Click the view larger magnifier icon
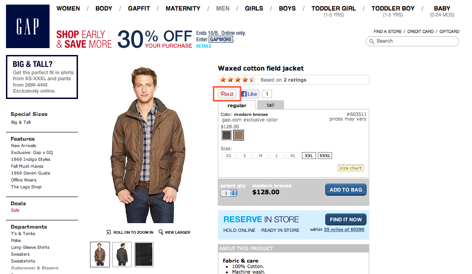The height and width of the screenshot is (274, 472). point(161,232)
